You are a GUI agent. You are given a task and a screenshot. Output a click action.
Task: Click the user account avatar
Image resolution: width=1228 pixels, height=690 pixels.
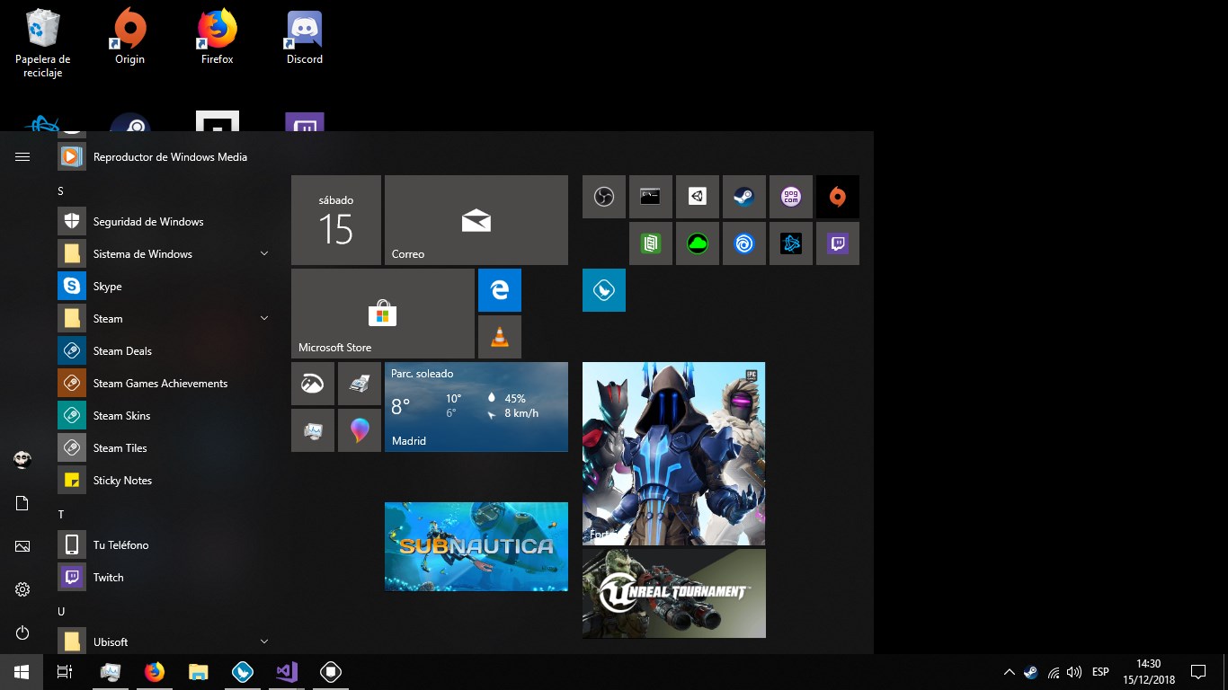pos(22,460)
